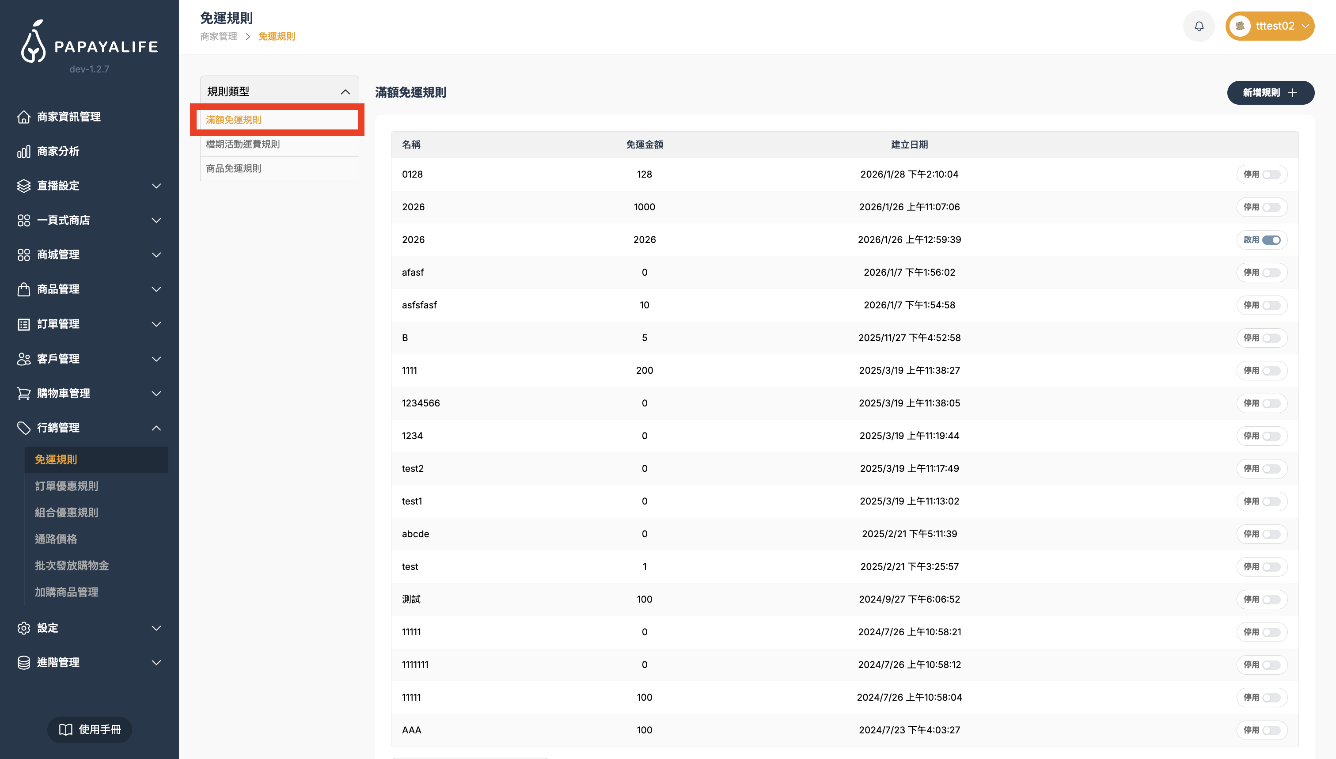Click the notification bell icon
This screenshot has width=1336, height=759.
tap(1199, 26)
